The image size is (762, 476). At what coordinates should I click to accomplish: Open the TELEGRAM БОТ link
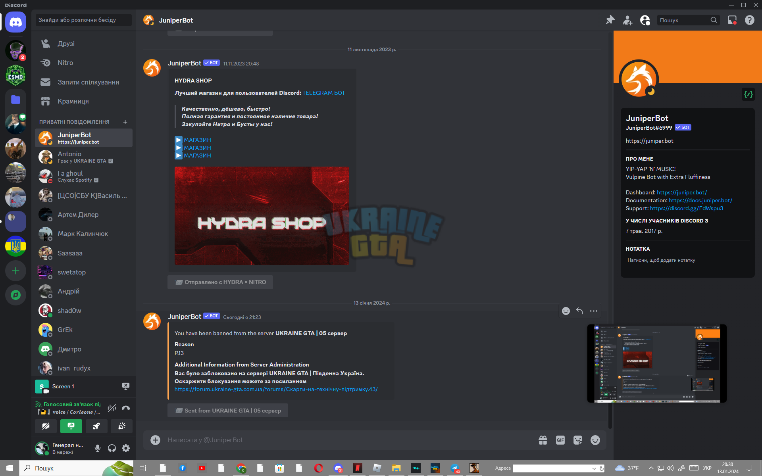pos(323,93)
